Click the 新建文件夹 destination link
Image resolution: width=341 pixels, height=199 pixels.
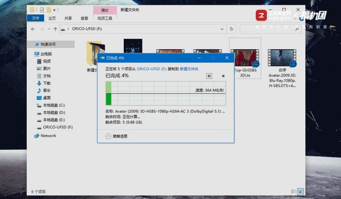(189, 69)
